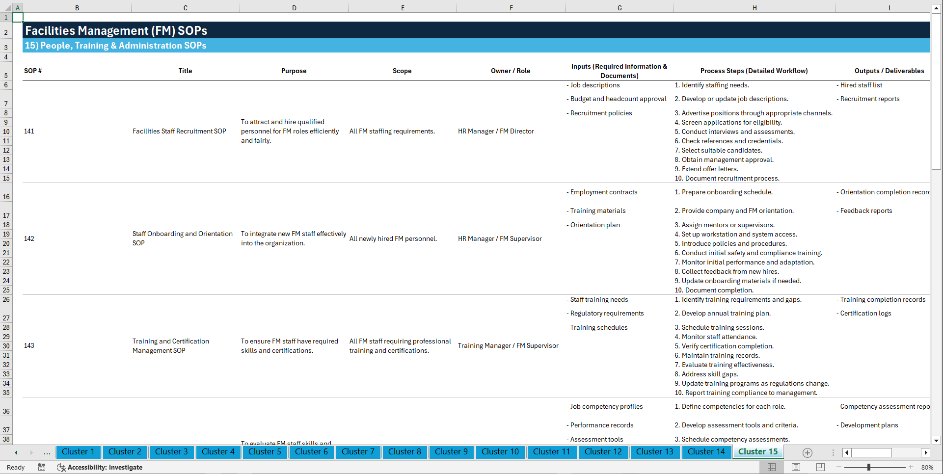
Task: Select the Page Break Preview icon
Action: pos(820,467)
